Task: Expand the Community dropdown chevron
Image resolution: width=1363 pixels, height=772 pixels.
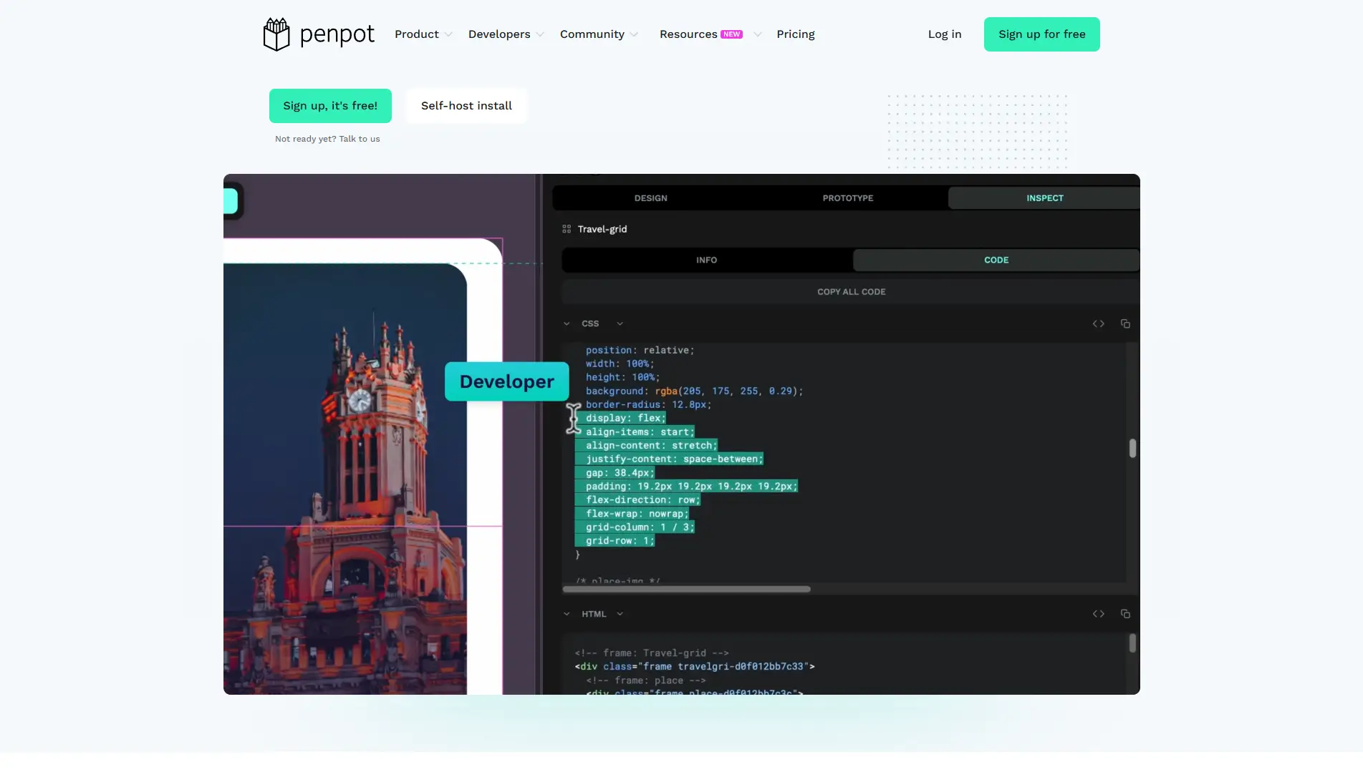Action: pos(634,34)
